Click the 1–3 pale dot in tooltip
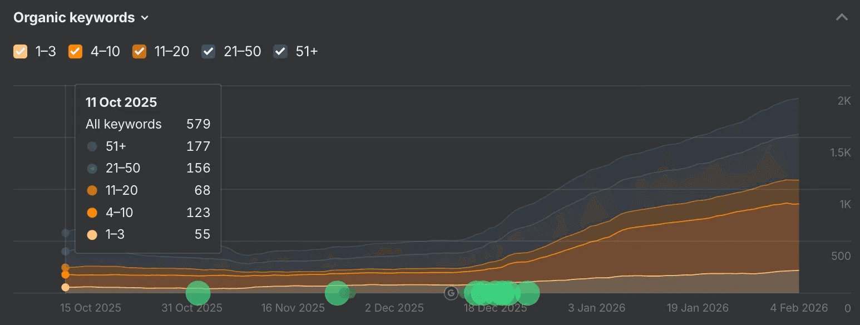This screenshot has width=860, height=325. pyautogui.click(x=92, y=235)
